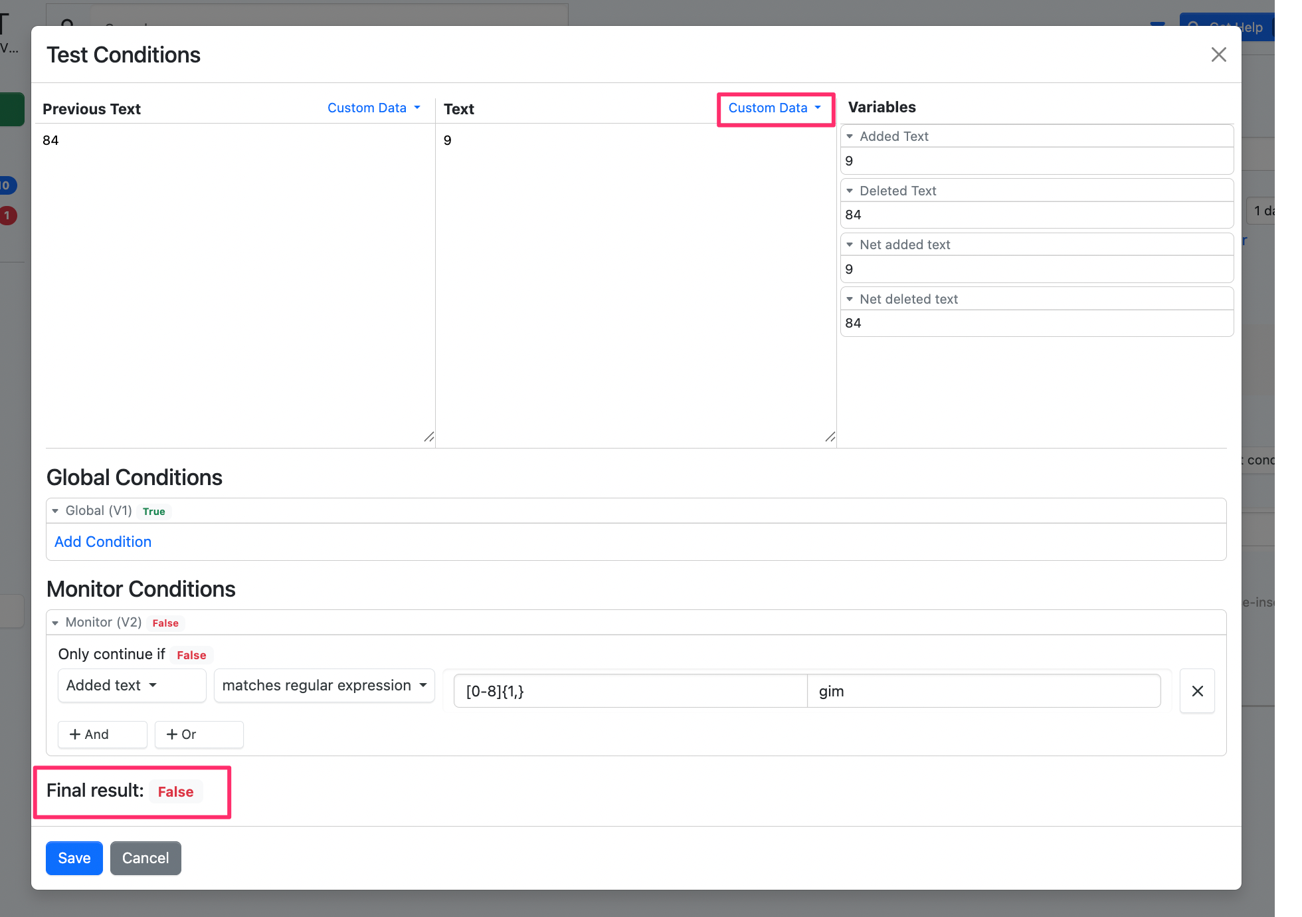Collapse the Global (V1) conditions section
Viewport: 1302px width, 917px height.
pyautogui.click(x=56, y=511)
